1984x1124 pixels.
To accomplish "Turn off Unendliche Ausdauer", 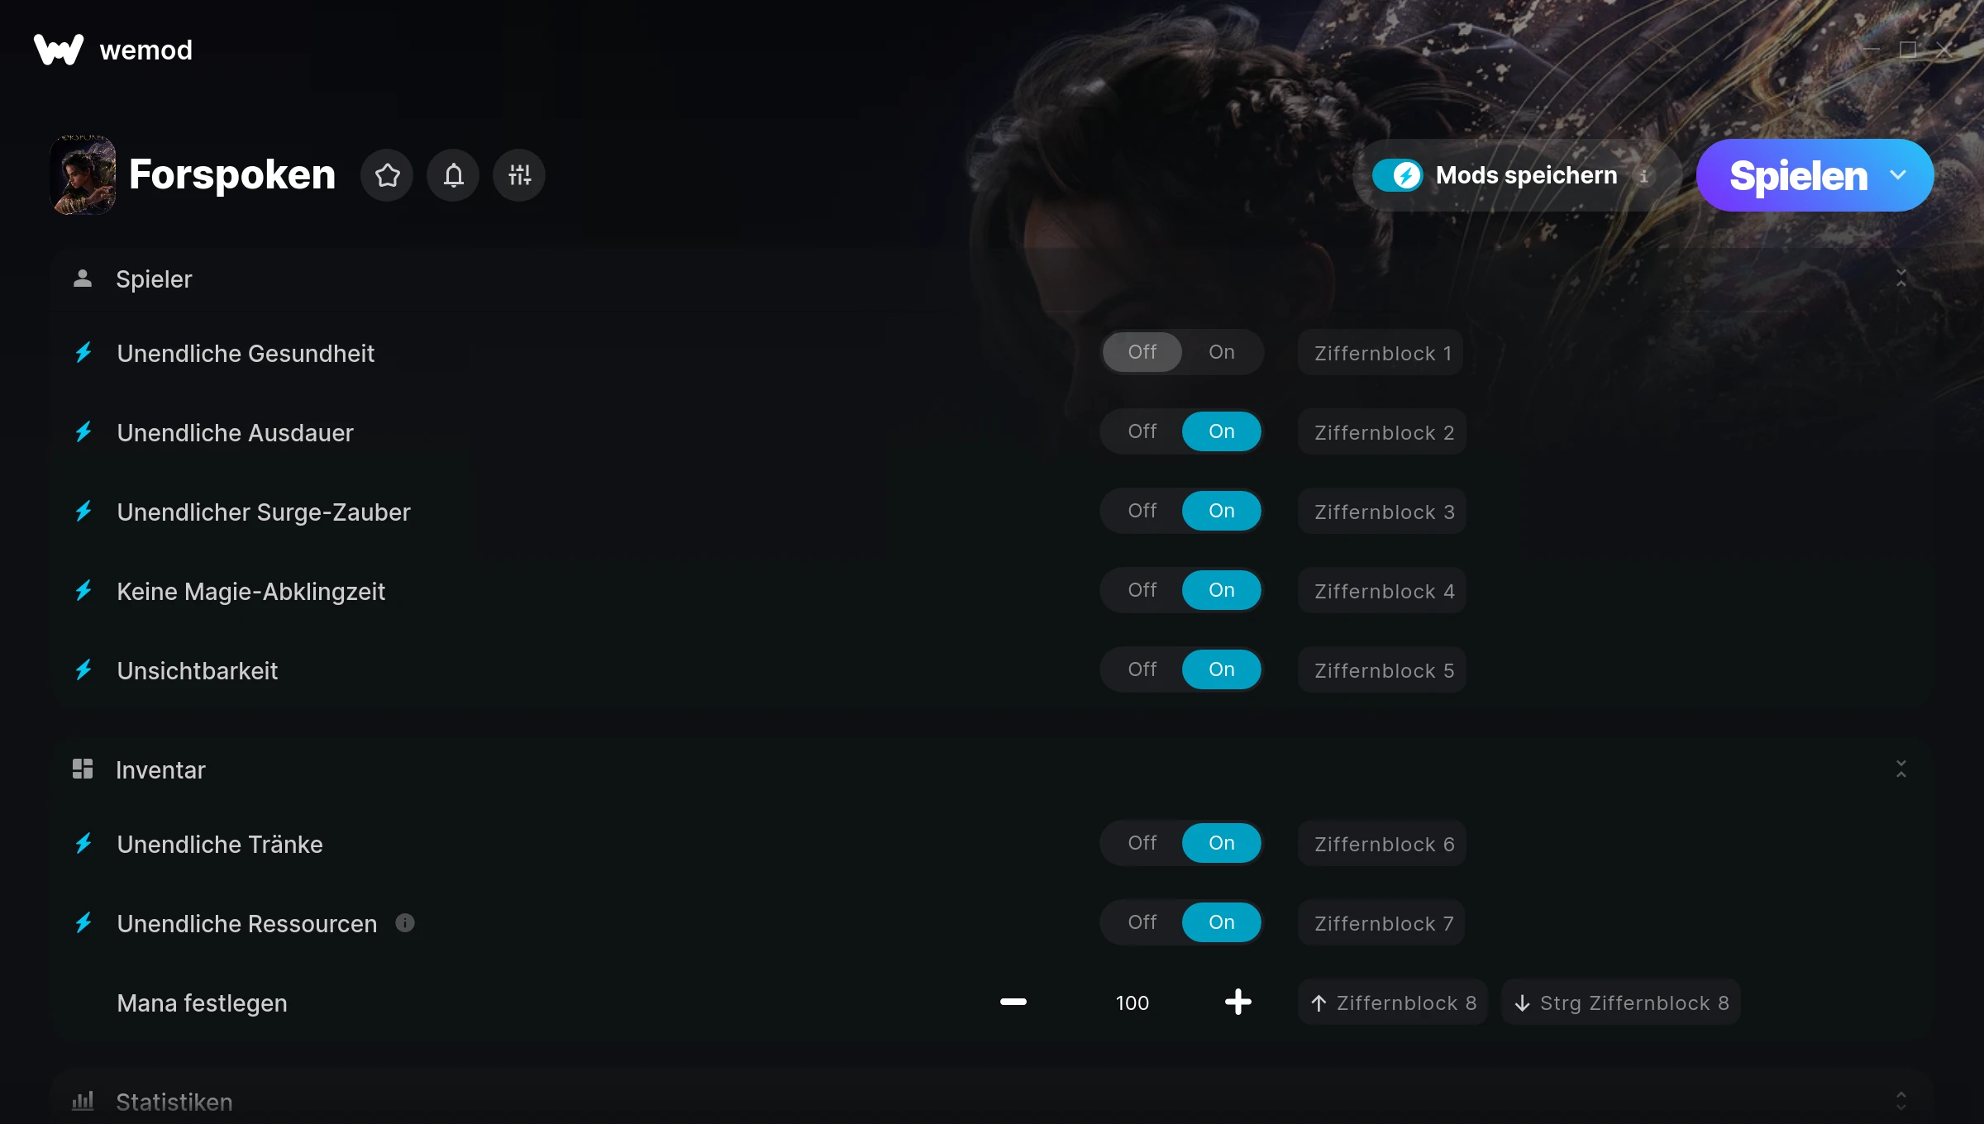I will click(x=1142, y=431).
